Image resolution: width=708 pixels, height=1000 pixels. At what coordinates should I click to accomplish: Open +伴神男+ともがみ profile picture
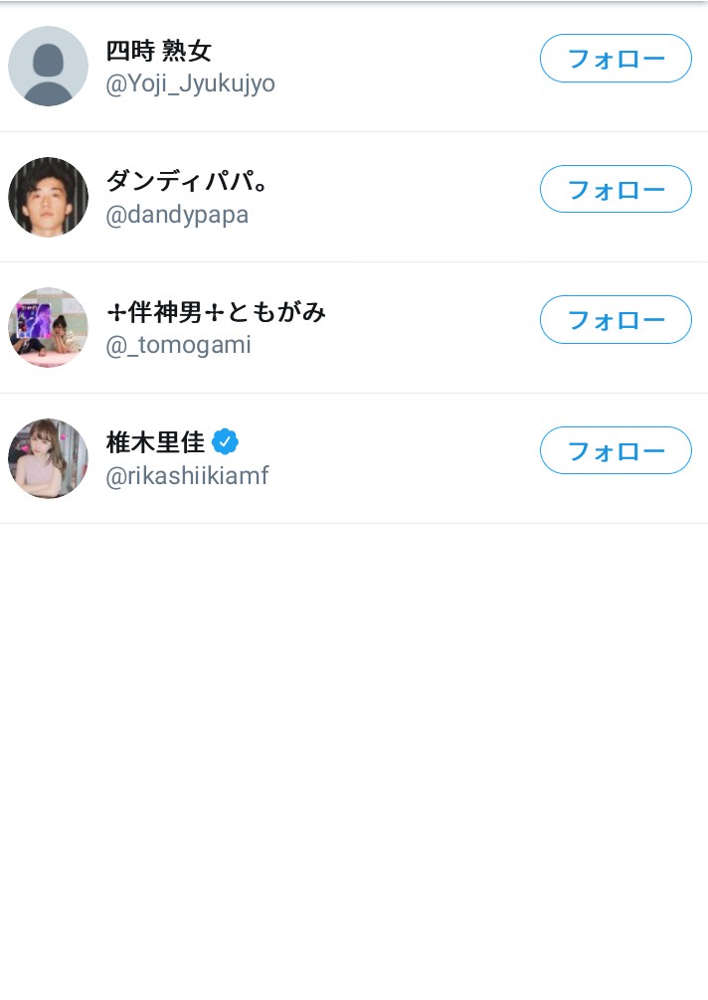point(48,327)
